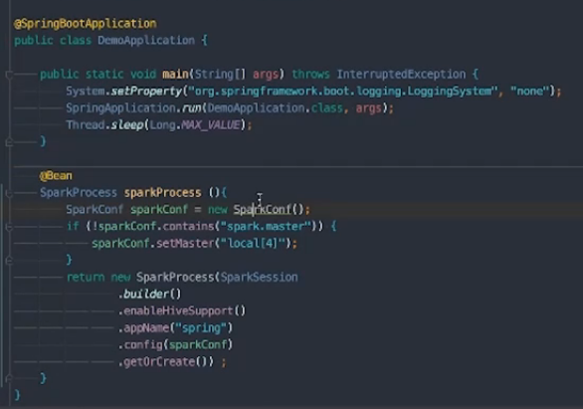The image size is (583, 409).
Task: Click the SparkProcess return type before sparkProcess()
Action: pos(79,193)
